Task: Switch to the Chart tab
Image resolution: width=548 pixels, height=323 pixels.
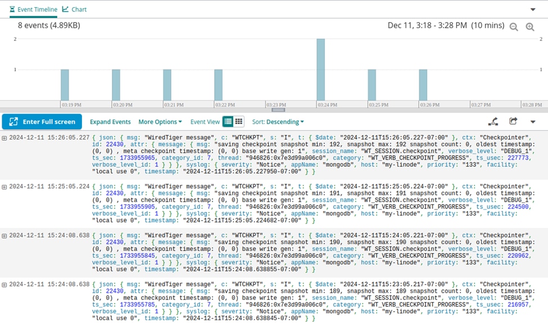Action: point(75,10)
